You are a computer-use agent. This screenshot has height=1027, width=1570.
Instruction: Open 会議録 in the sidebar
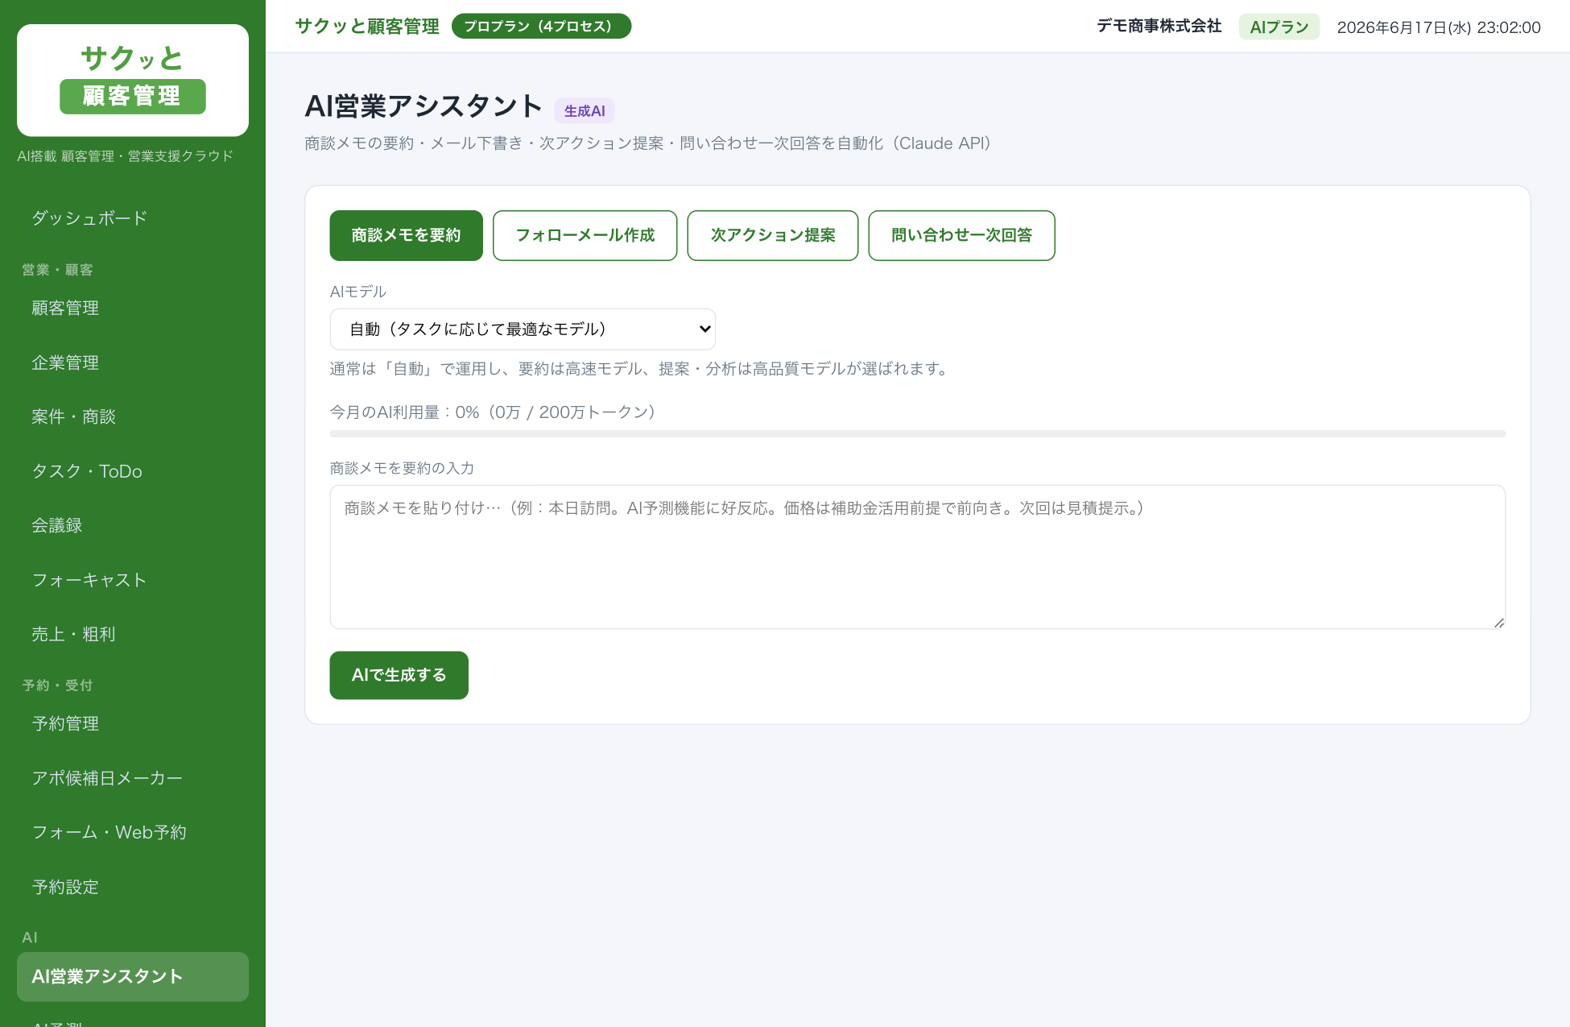click(133, 526)
